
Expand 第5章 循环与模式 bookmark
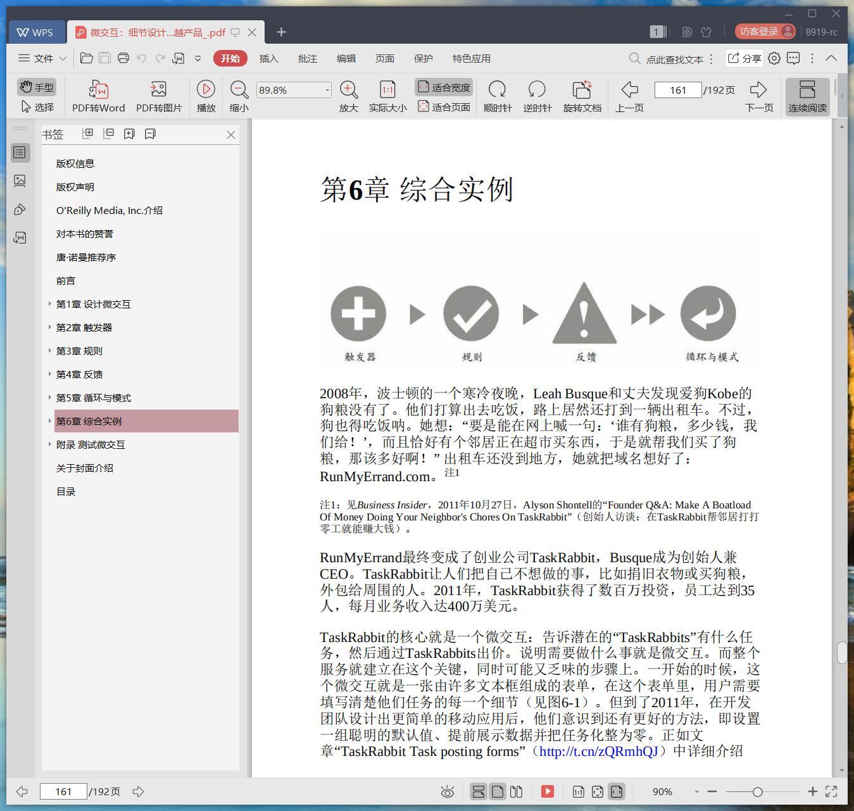[49, 398]
